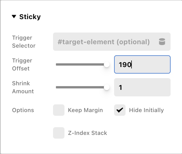Click the Keep Margin label text

coord(85,110)
